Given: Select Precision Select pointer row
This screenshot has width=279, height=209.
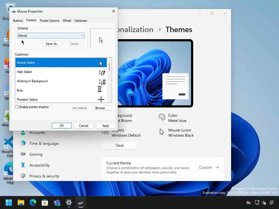Looking at the screenshot, I should tap(61, 99).
